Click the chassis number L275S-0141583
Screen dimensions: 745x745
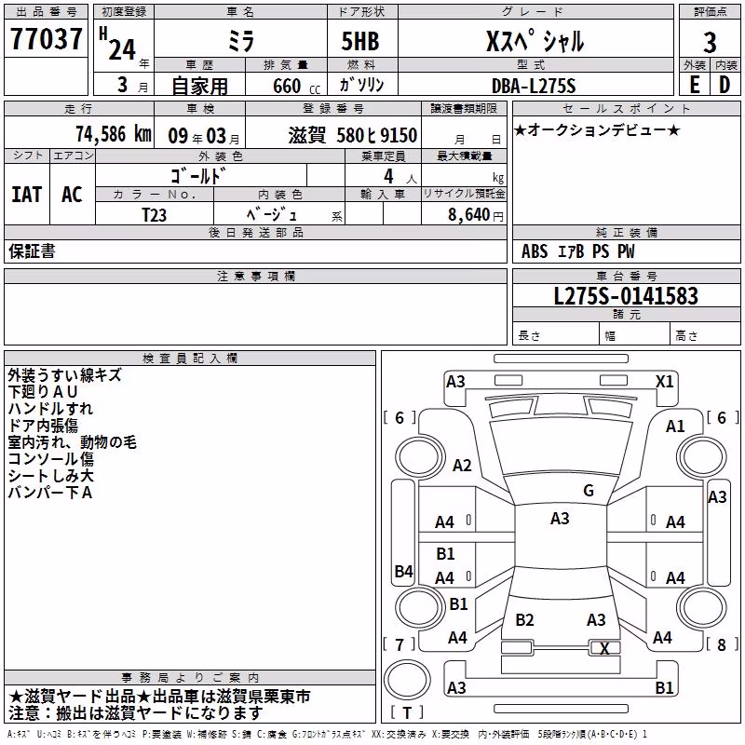[x=626, y=296]
